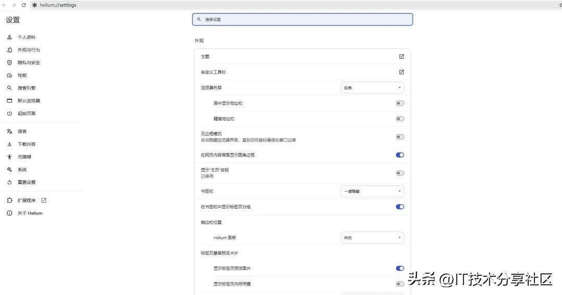Select the power icon for 起始页面
562x295 pixels.
[10, 113]
